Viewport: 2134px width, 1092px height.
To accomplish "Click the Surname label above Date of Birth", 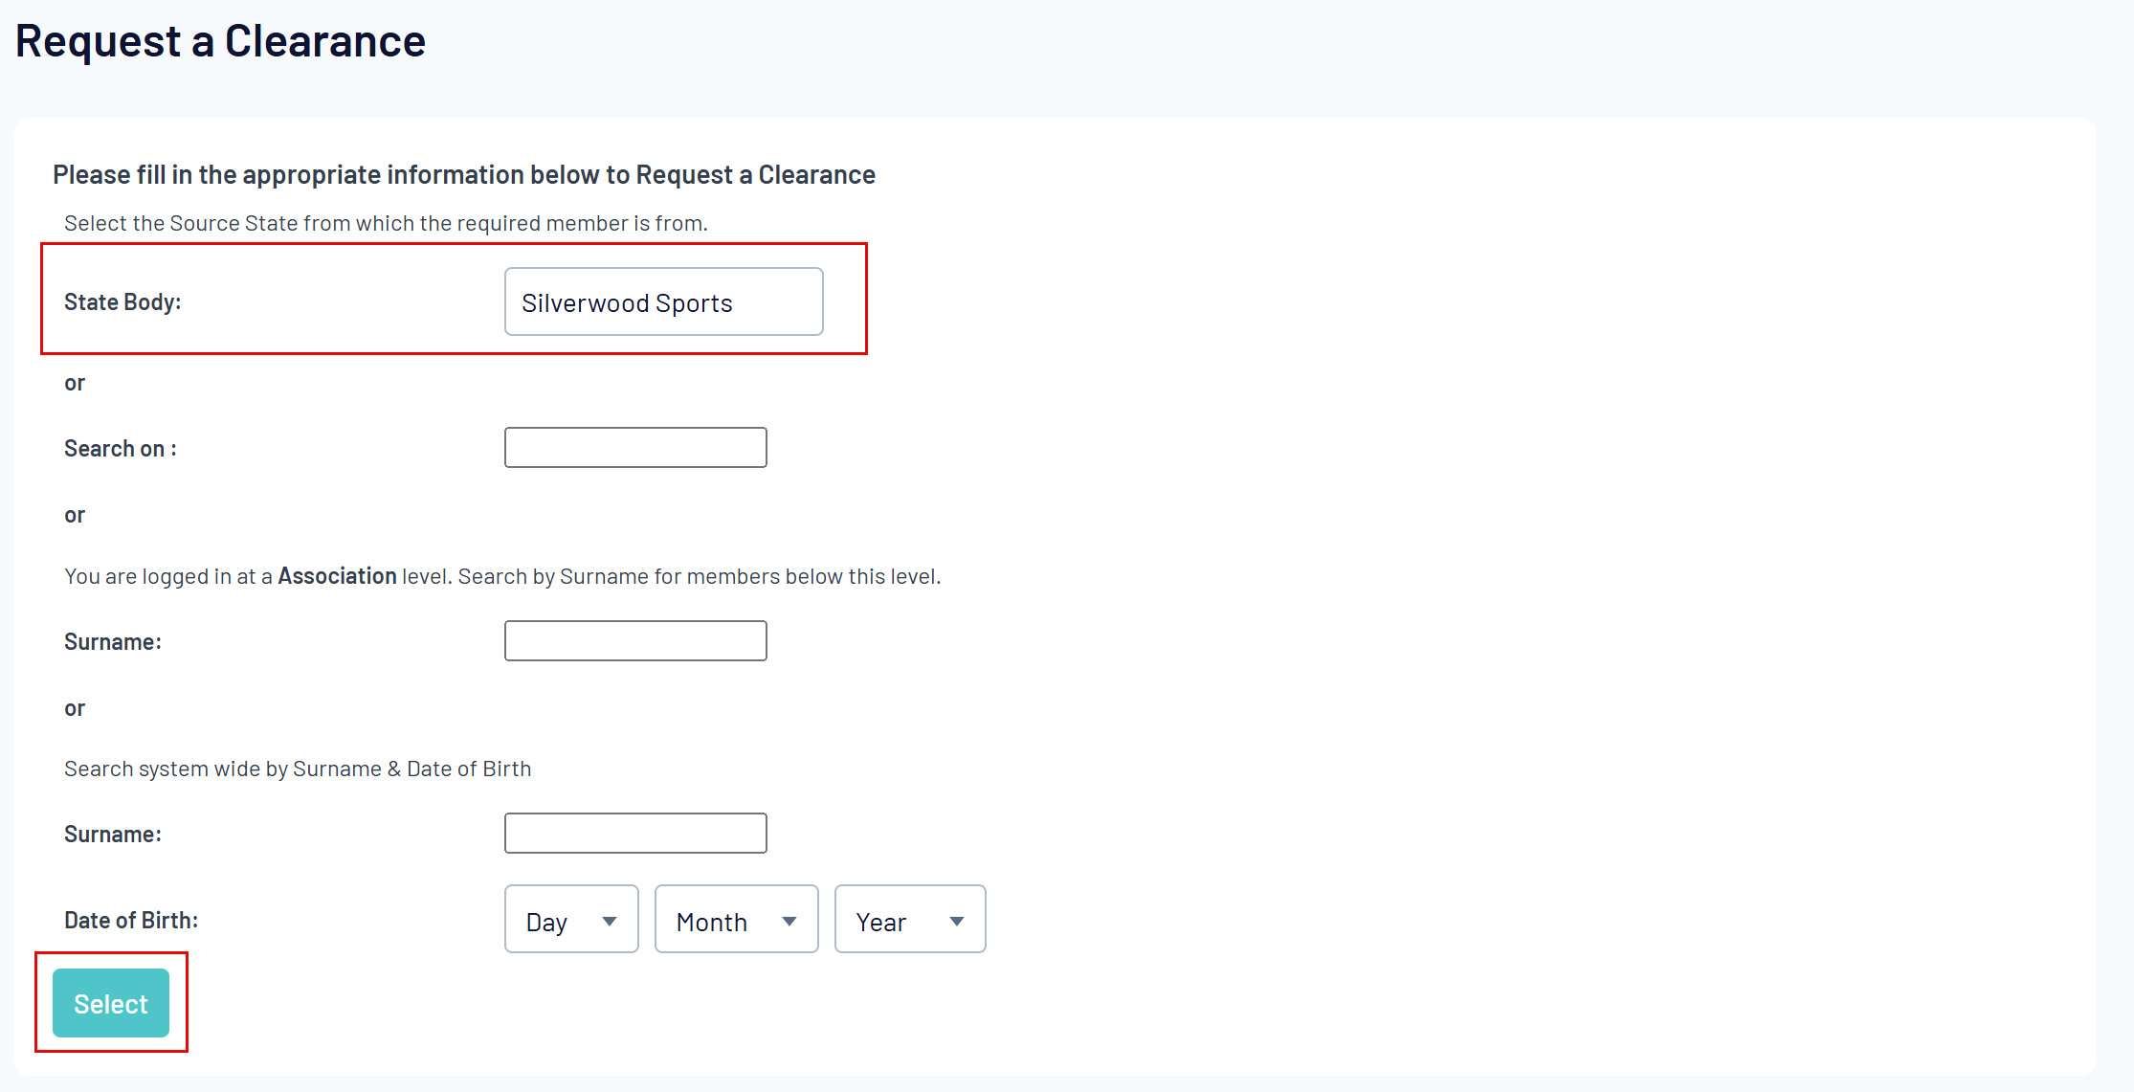I will pos(113,835).
